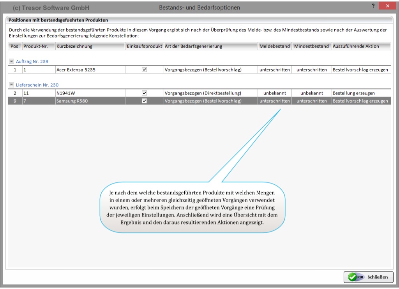Sort by the Pos. column header
This screenshot has width=399, height=289.
(15, 46)
